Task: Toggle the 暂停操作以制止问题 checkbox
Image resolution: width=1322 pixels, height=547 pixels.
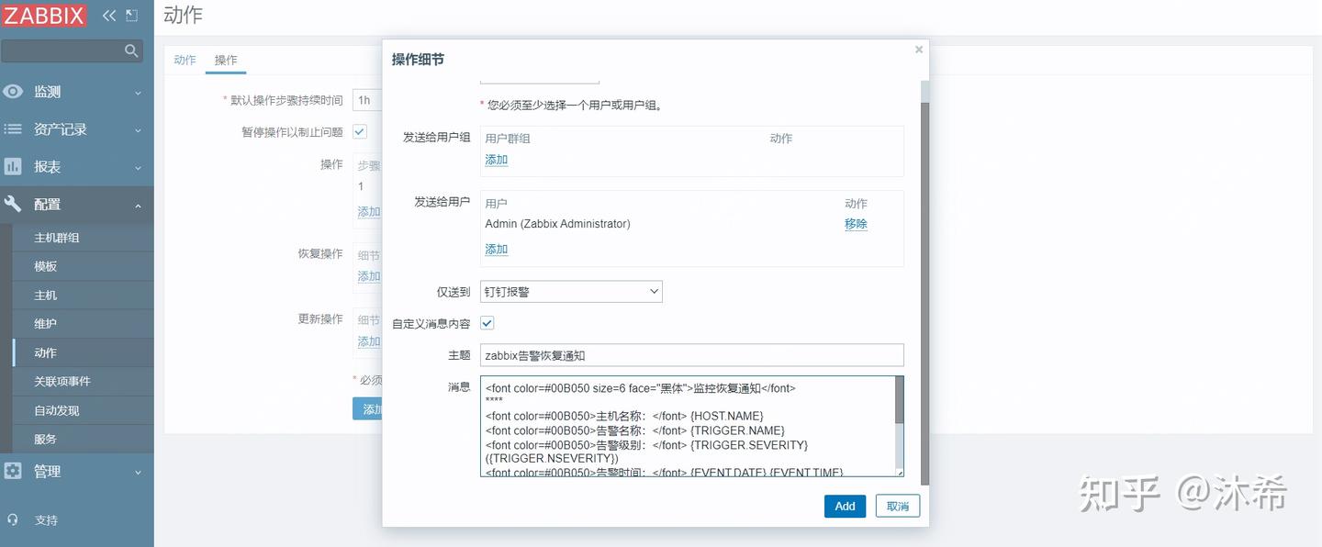Action: (x=358, y=131)
